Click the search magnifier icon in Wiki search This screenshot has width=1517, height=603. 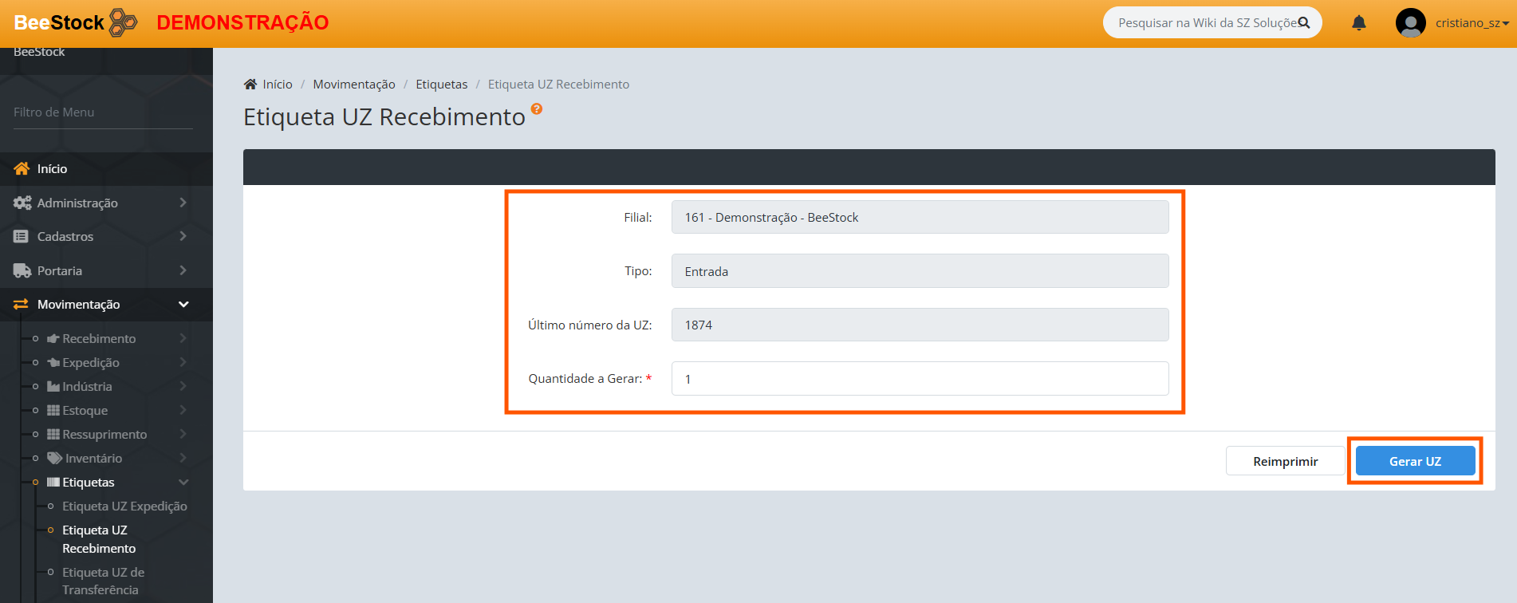pos(1304,23)
